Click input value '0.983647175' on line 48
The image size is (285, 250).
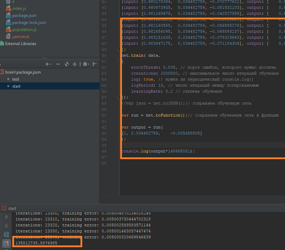click(157, 44)
